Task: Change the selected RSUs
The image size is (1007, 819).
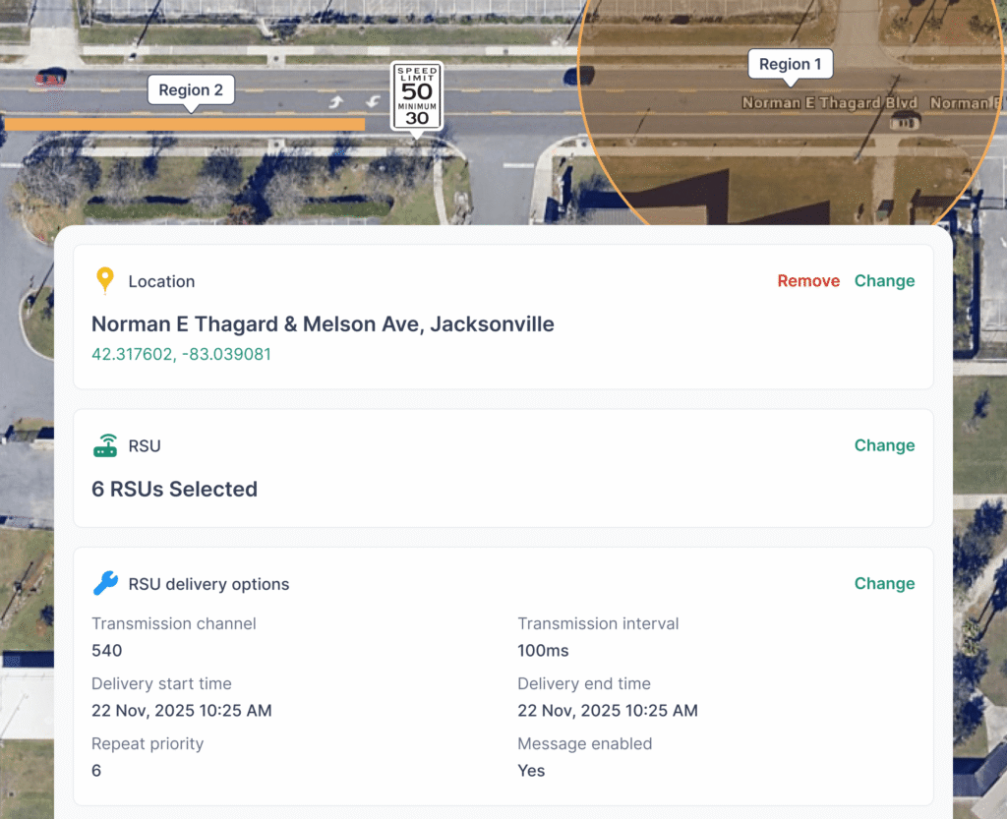Action: pyautogui.click(x=884, y=445)
